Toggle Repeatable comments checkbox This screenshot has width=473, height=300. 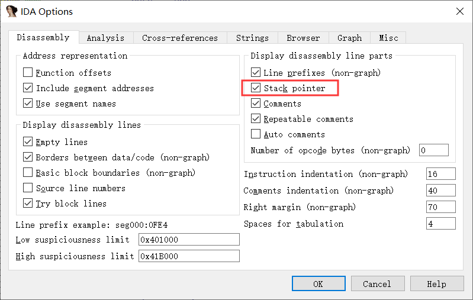tap(256, 118)
